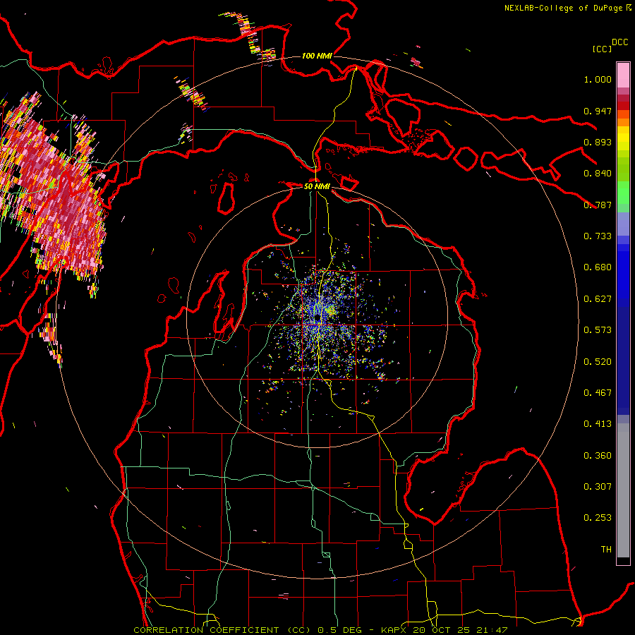Screen dimensions: 635x635
Task: Click the 0.733 scale label
Action: 598,236
